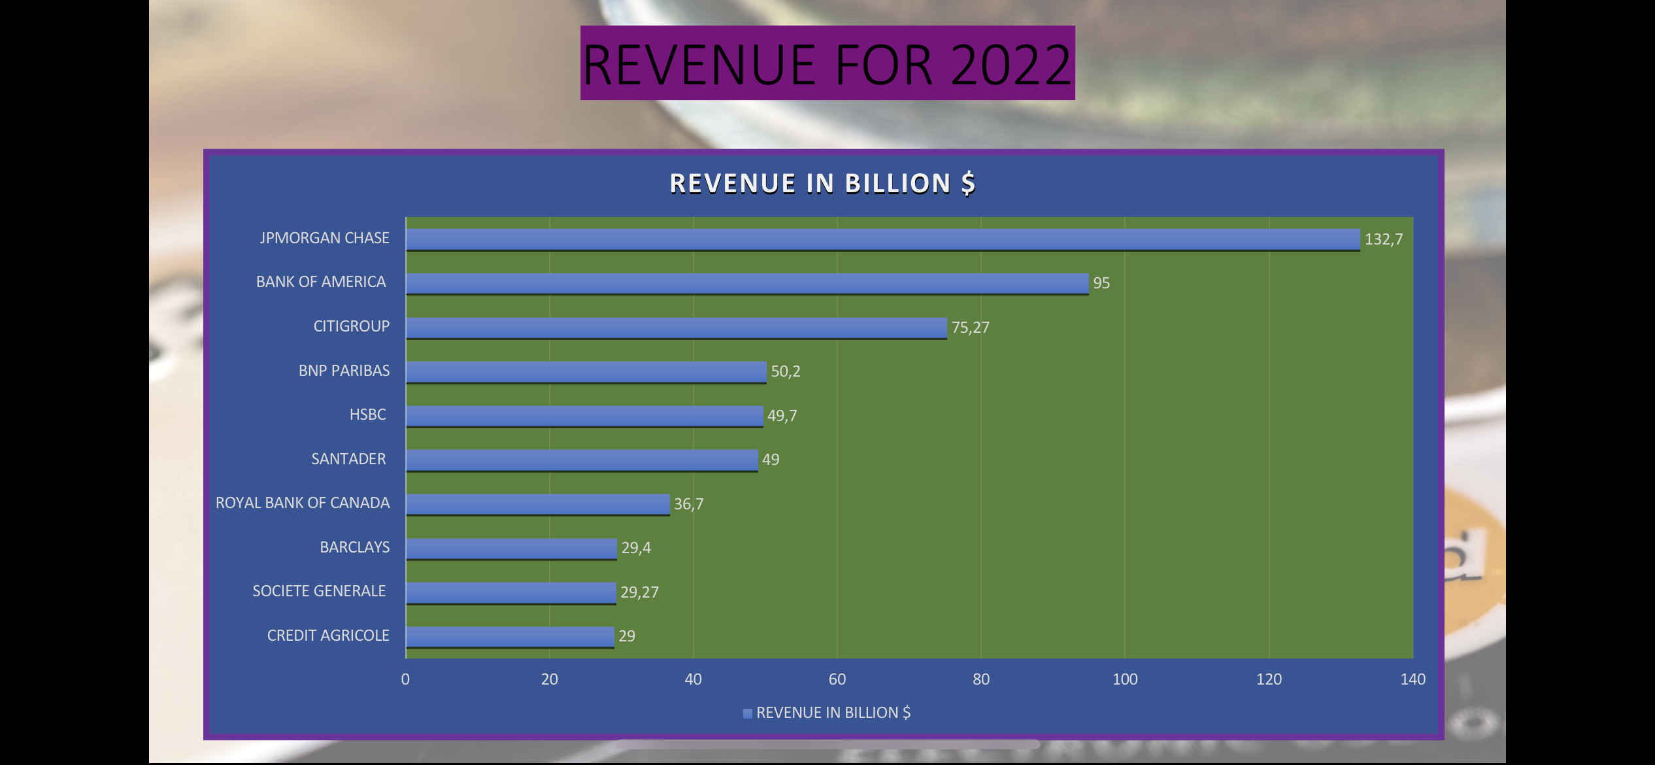This screenshot has width=1655, height=765.
Task: Click the CITIGROUP axis label
Action: coord(352,326)
